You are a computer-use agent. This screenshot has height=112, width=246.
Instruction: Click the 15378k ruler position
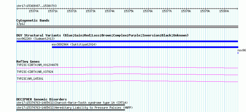click(186, 11)
